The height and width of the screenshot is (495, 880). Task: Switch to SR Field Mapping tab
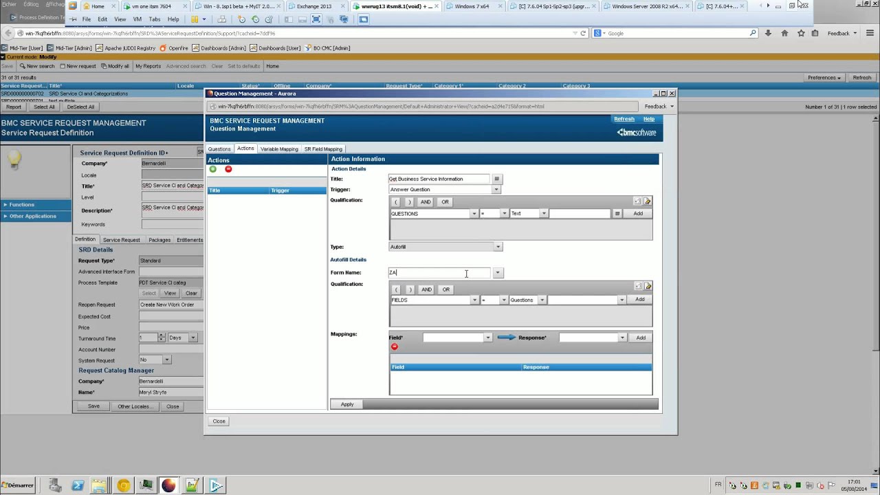pyautogui.click(x=323, y=149)
